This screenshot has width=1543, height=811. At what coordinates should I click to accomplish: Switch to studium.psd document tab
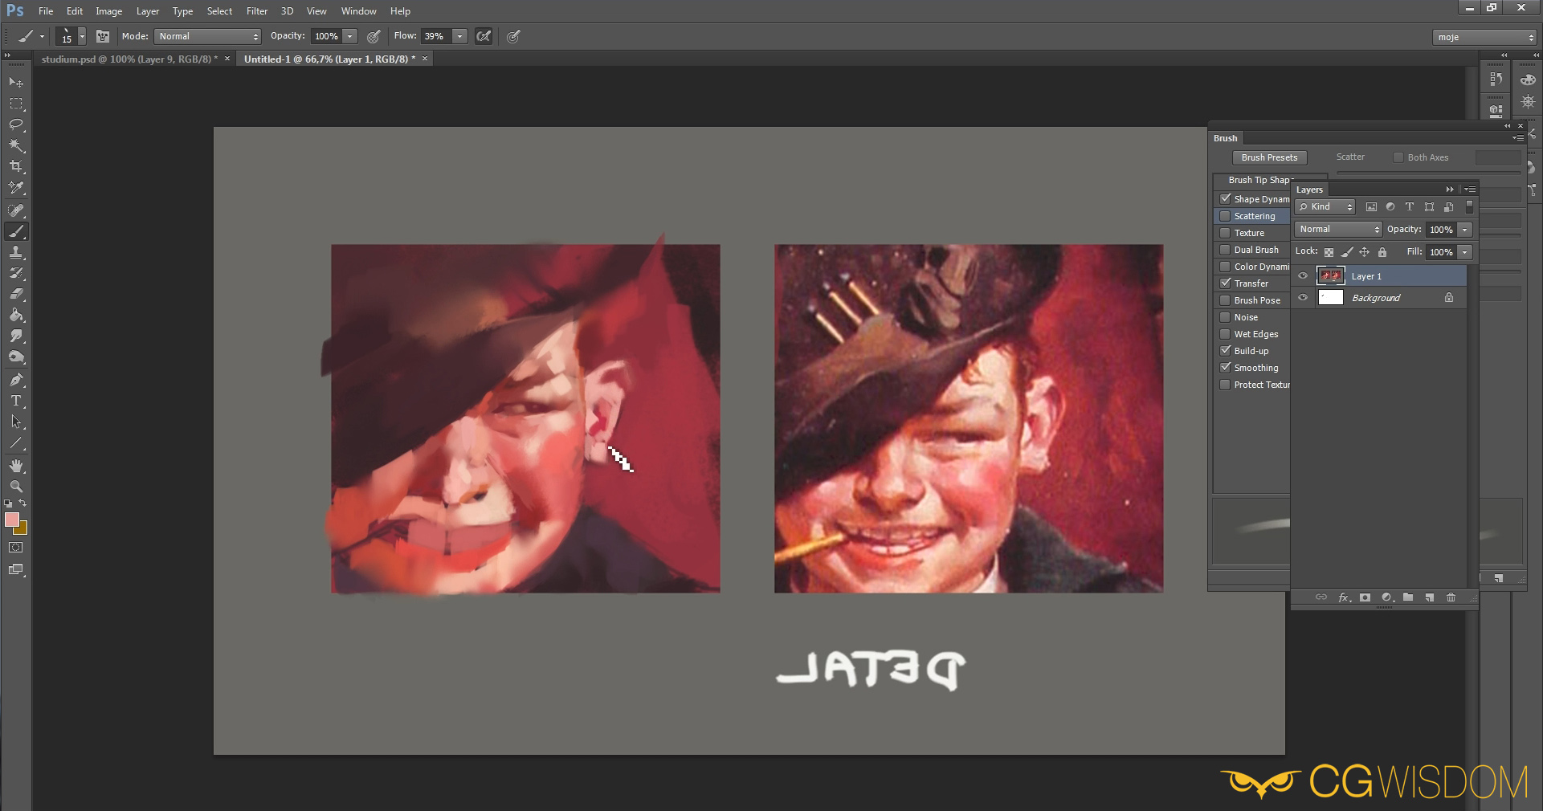(129, 59)
